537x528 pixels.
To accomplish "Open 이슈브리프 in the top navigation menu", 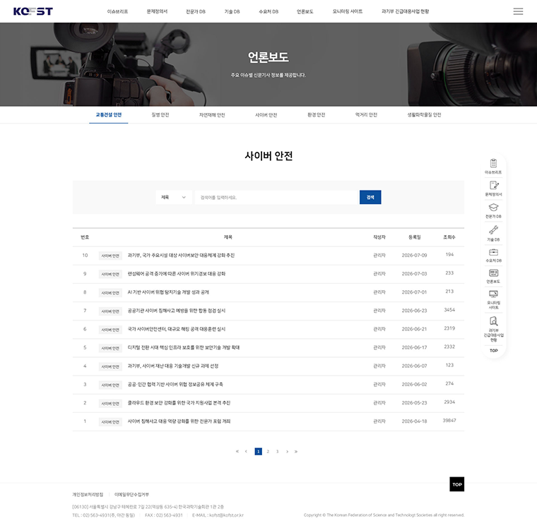I will coord(117,11).
